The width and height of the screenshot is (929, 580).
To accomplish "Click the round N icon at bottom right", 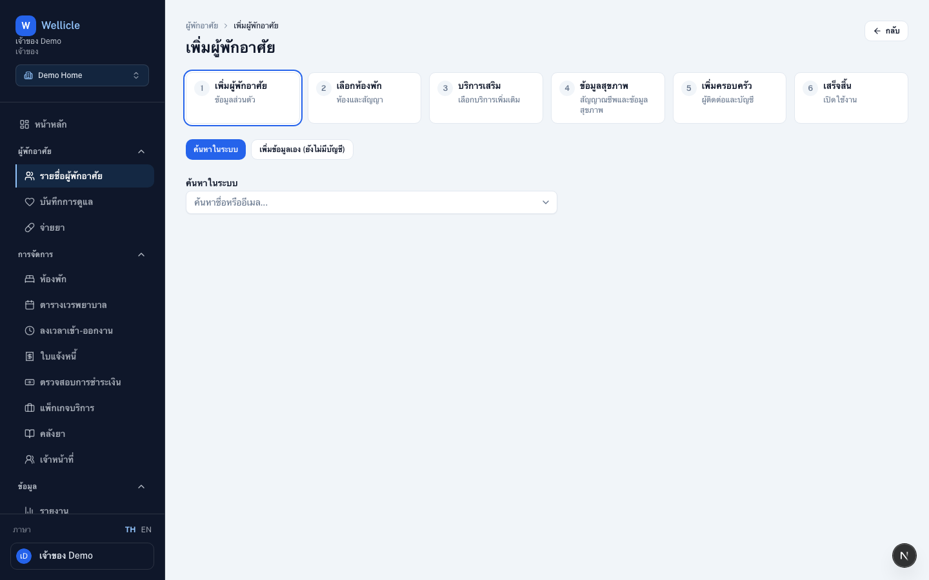I will click(904, 556).
